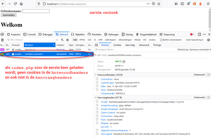Screen dimensions: 211x139
Task: Toggle Onbewerkt switch for Antwoordheaders
Action: [x=208, y=75]
